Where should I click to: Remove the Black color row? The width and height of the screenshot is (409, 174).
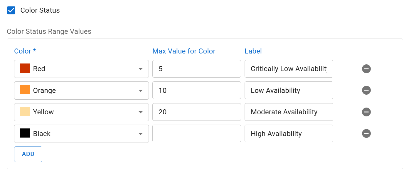pos(366,133)
